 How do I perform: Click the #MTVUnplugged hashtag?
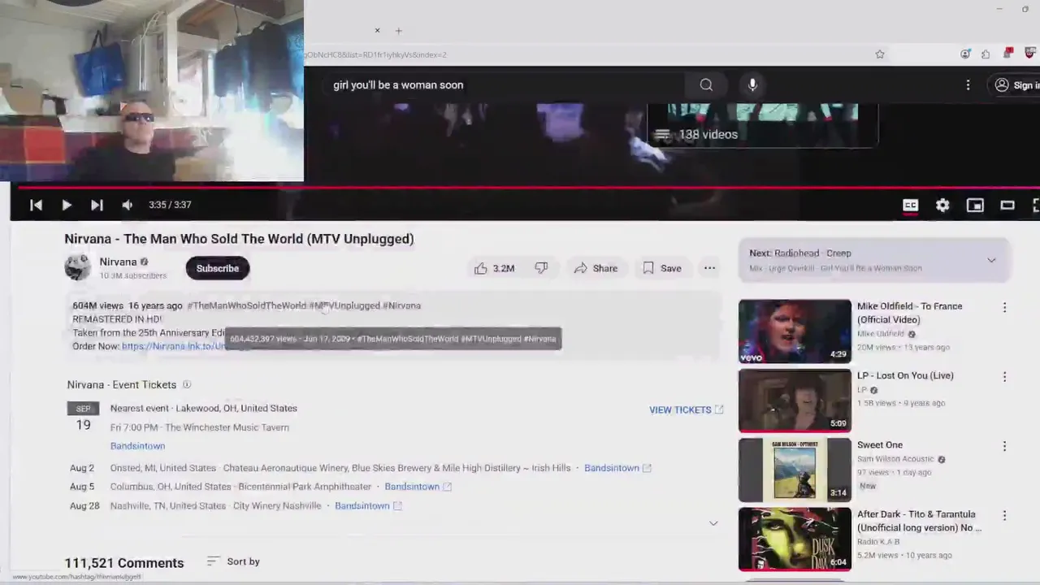[x=344, y=305]
